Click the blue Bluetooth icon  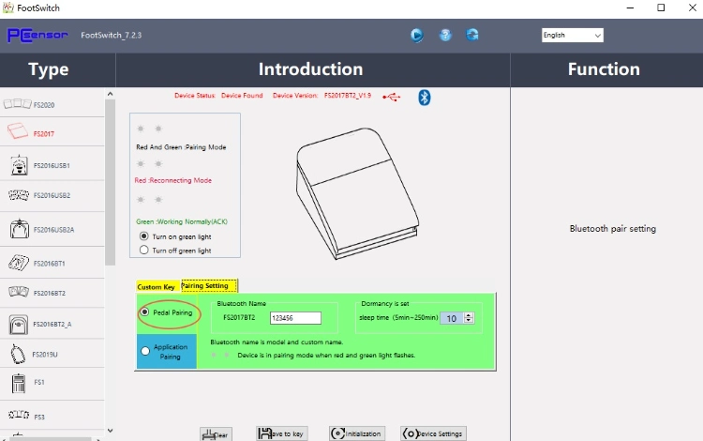424,98
